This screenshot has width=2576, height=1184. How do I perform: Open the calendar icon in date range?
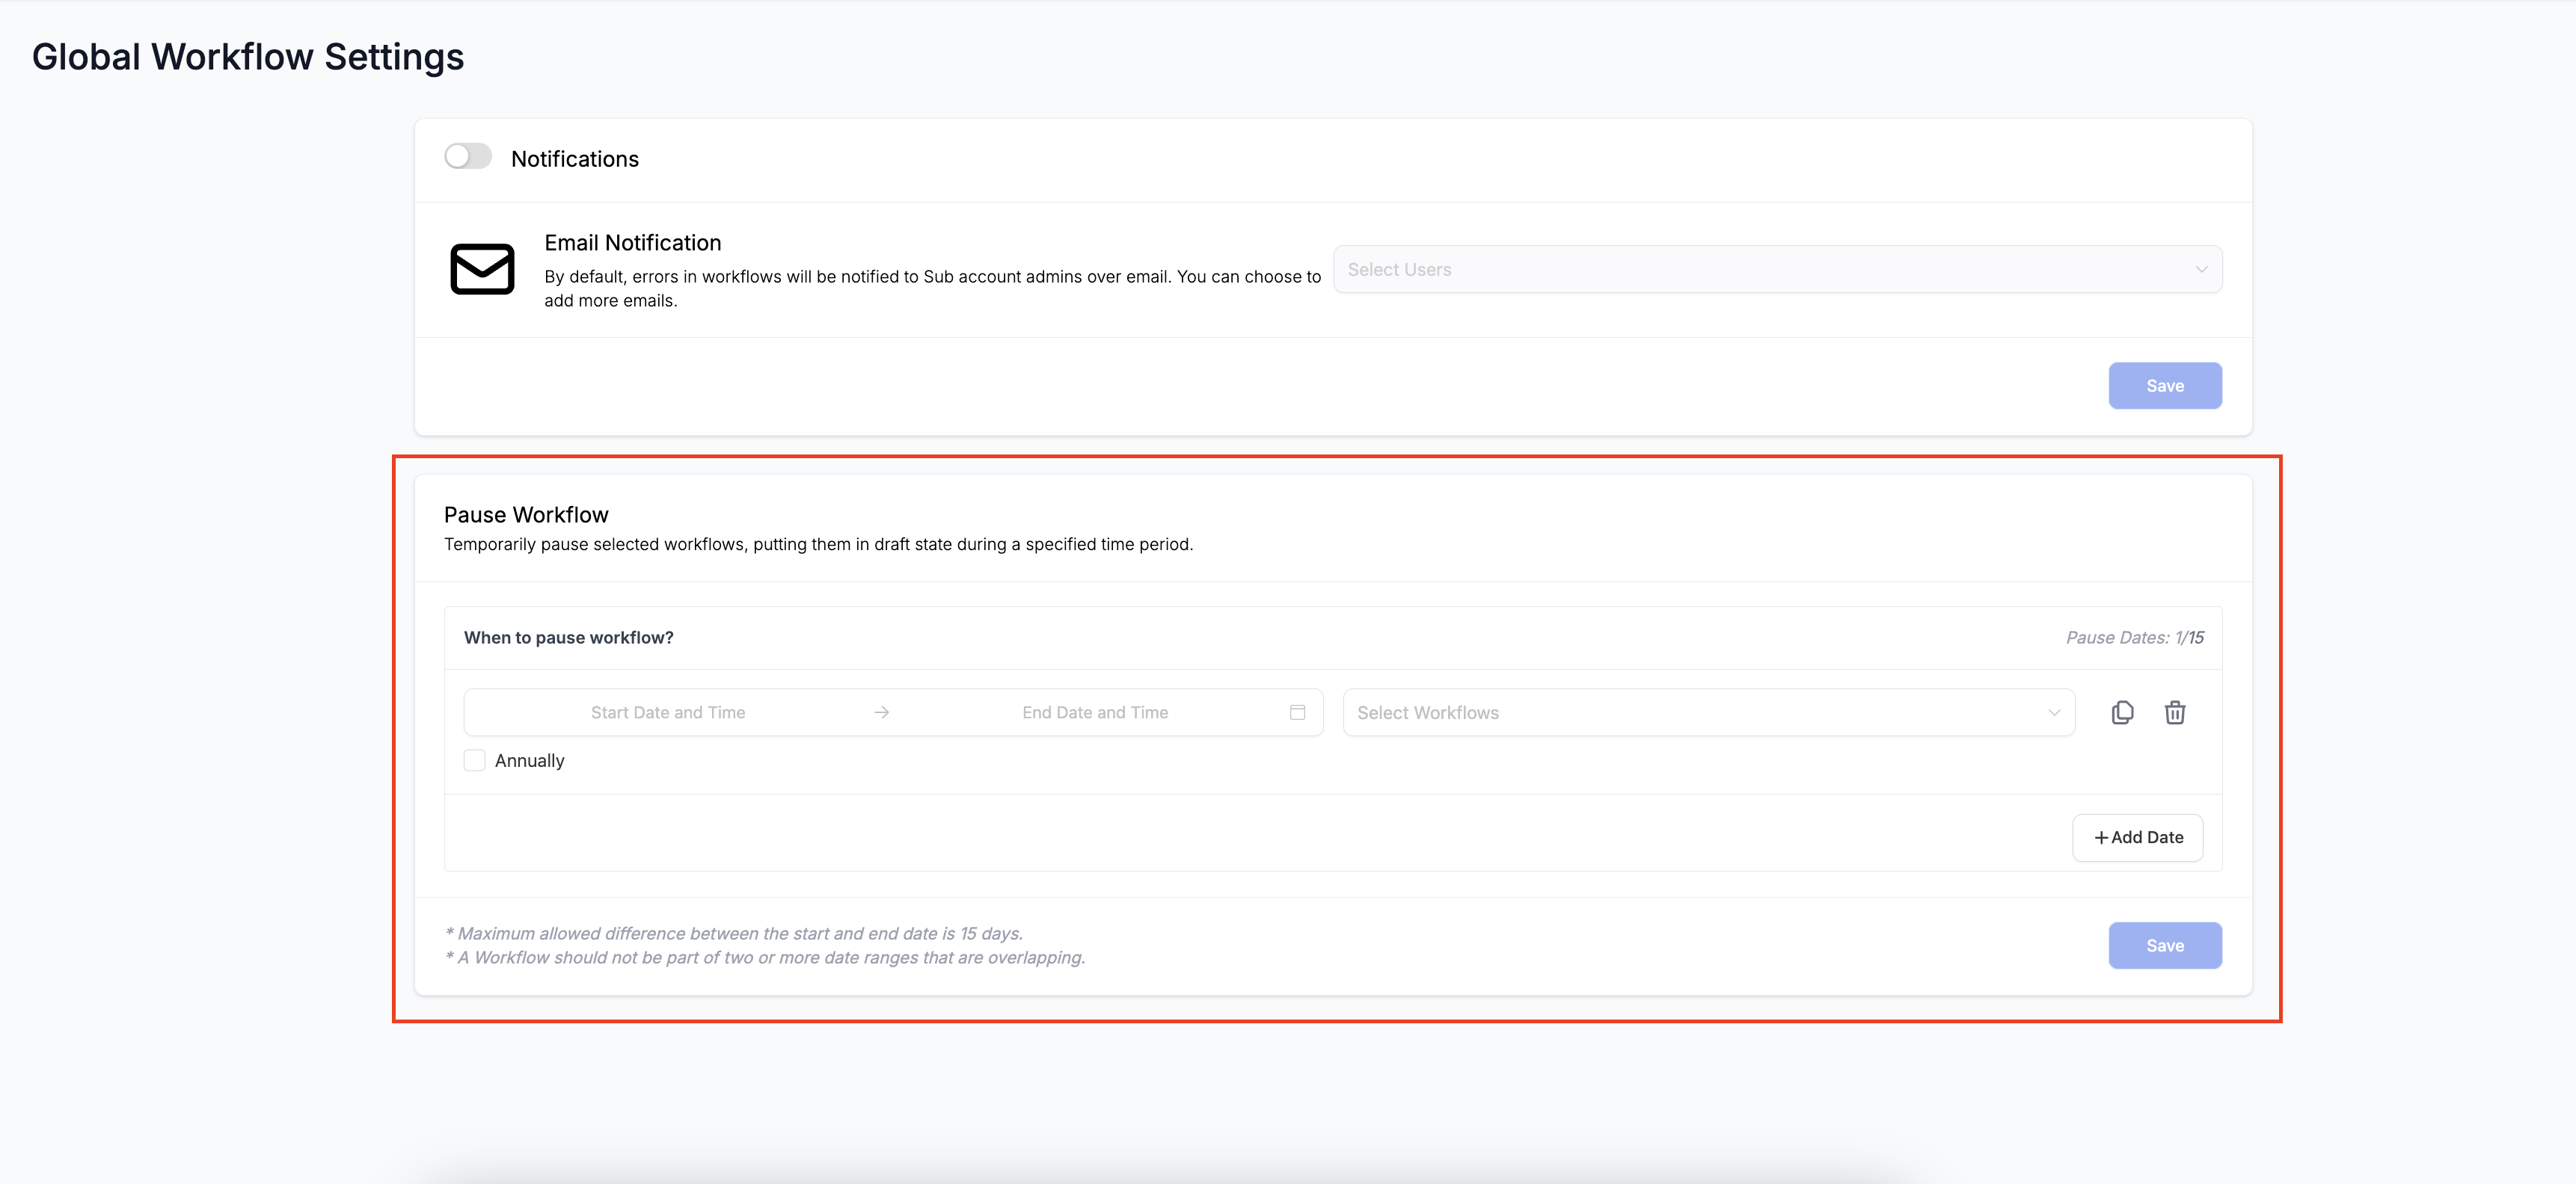click(x=1297, y=712)
